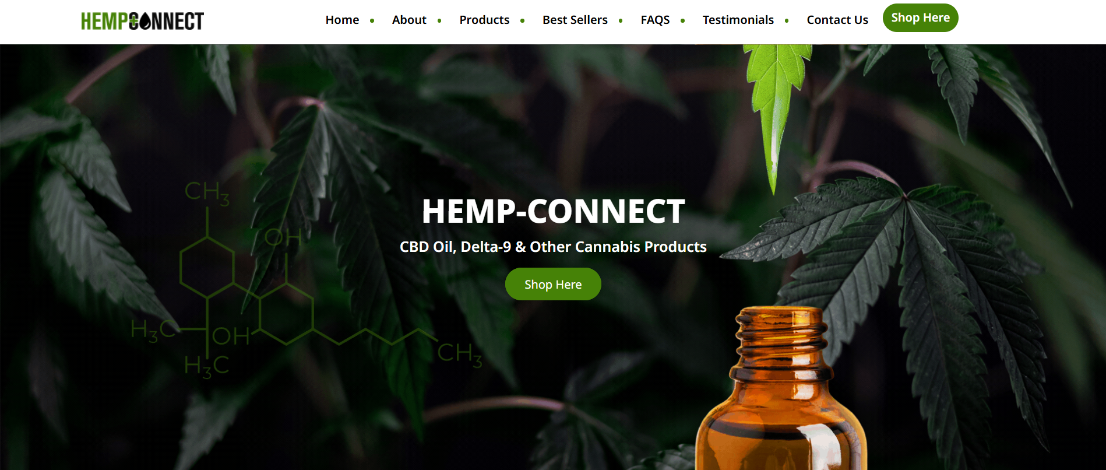The image size is (1106, 470).
Task: Open the FAQS link
Action: pyautogui.click(x=655, y=20)
